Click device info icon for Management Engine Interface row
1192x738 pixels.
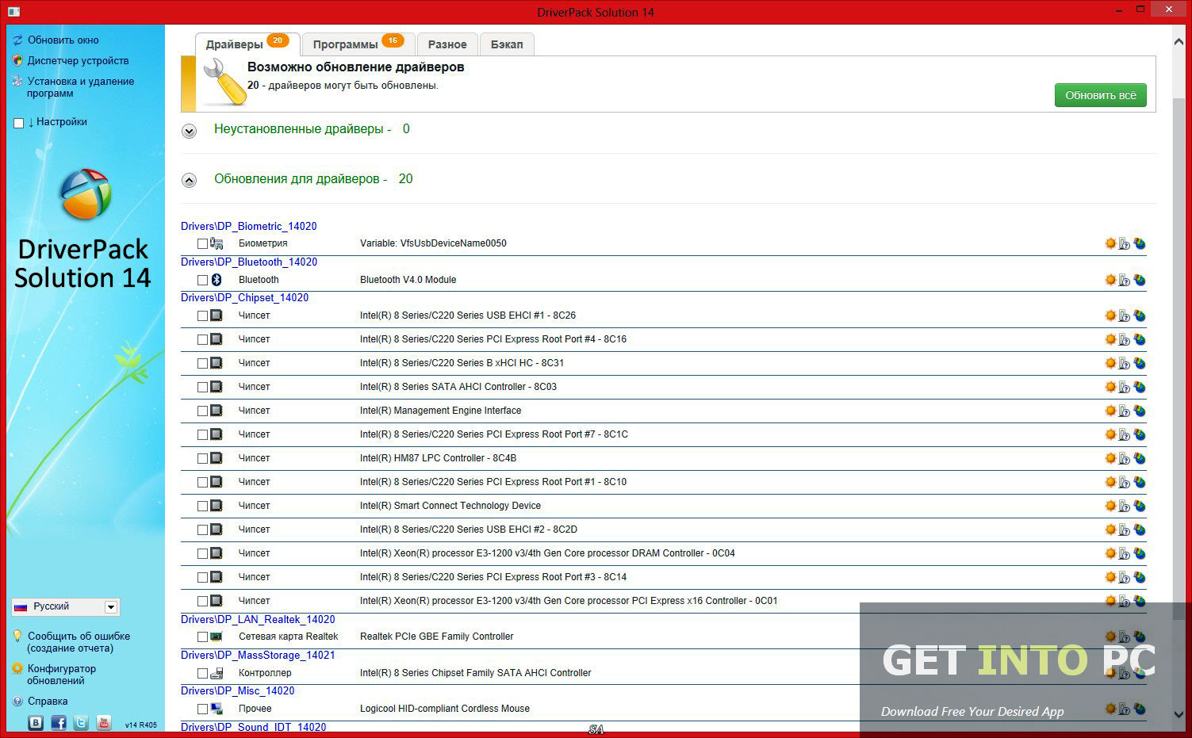pyautogui.click(x=1125, y=411)
